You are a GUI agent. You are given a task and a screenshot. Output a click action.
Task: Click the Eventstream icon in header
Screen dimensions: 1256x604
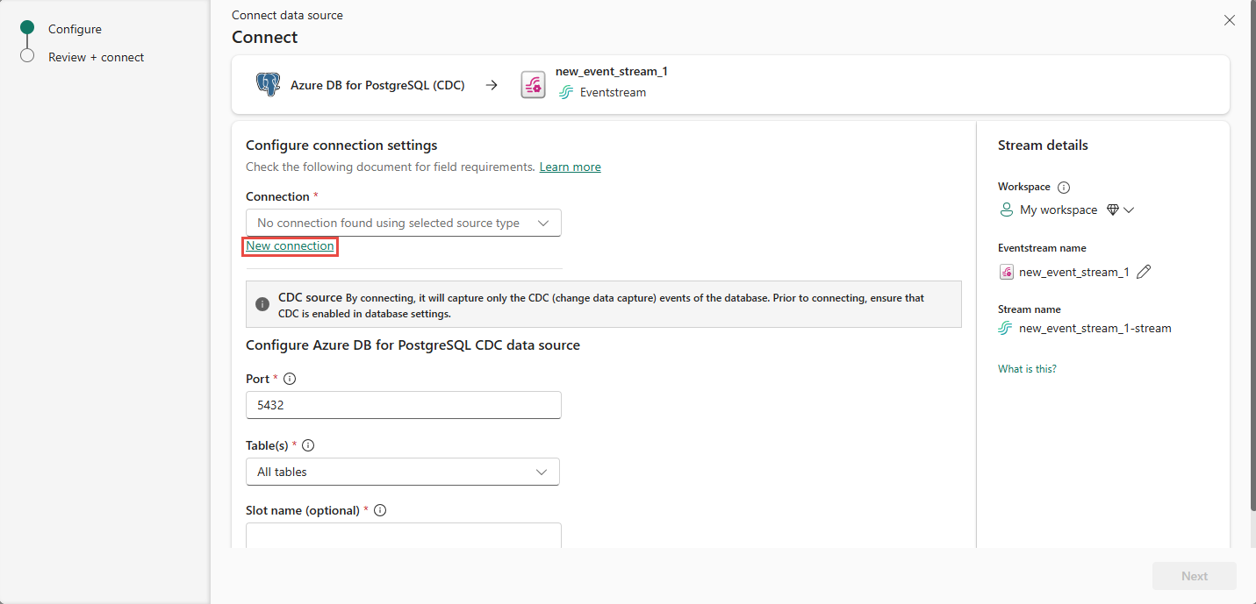click(533, 85)
